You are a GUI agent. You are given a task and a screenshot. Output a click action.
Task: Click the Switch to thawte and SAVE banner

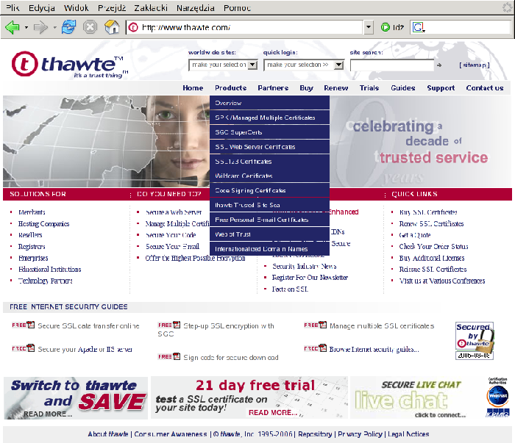click(76, 397)
